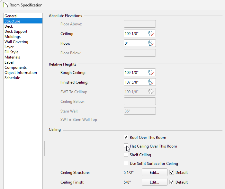Open the General panel
The height and width of the screenshot is (189, 225).
pos(23,16)
